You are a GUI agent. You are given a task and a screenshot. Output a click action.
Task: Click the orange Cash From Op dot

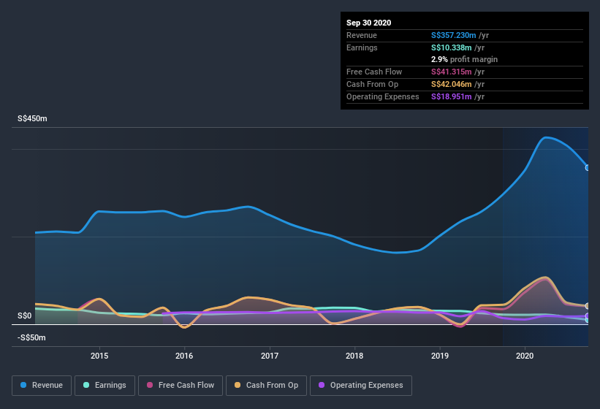238,385
